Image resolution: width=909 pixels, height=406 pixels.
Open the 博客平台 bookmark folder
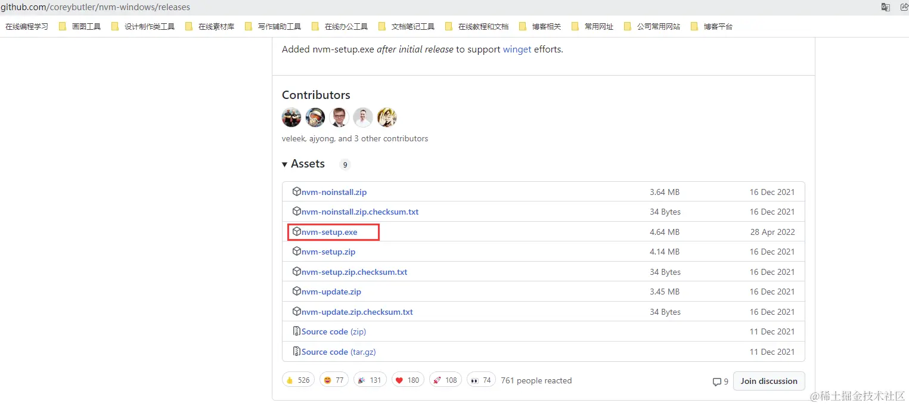pos(712,27)
